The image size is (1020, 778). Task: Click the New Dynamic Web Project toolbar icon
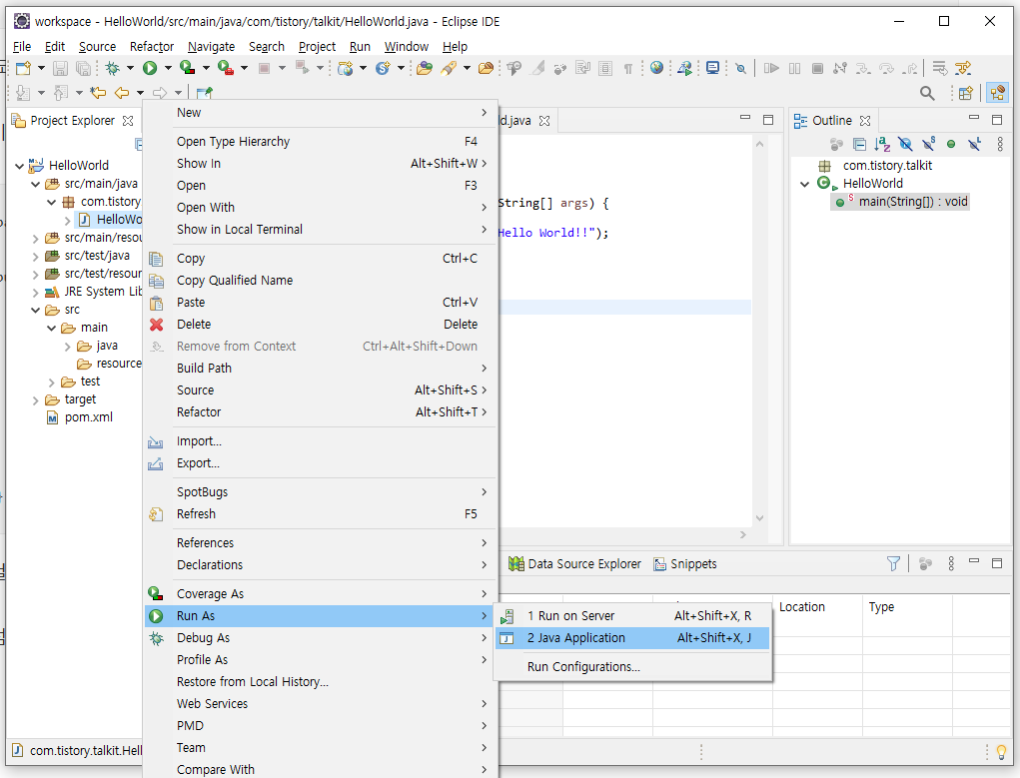tap(346, 68)
